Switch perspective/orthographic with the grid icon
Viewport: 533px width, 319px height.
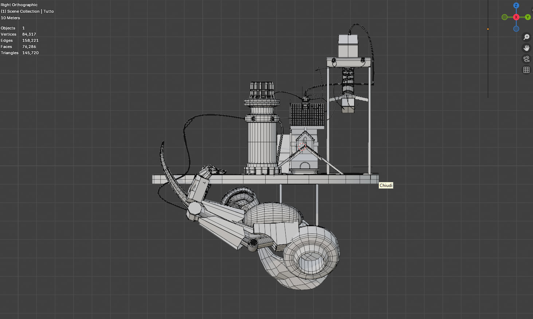(526, 70)
